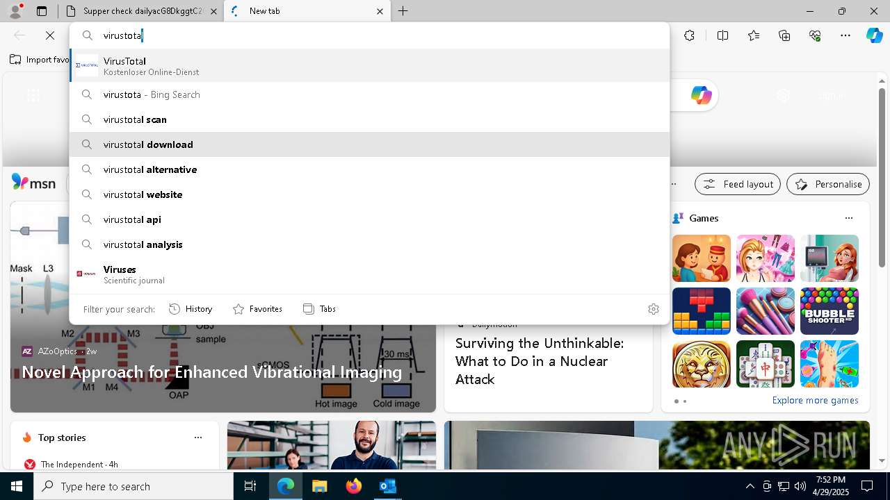The height and width of the screenshot is (500, 890).
Task: Open volume control in tray
Action: [x=800, y=486]
